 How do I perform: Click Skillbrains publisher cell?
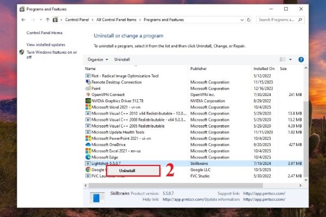click(199, 163)
